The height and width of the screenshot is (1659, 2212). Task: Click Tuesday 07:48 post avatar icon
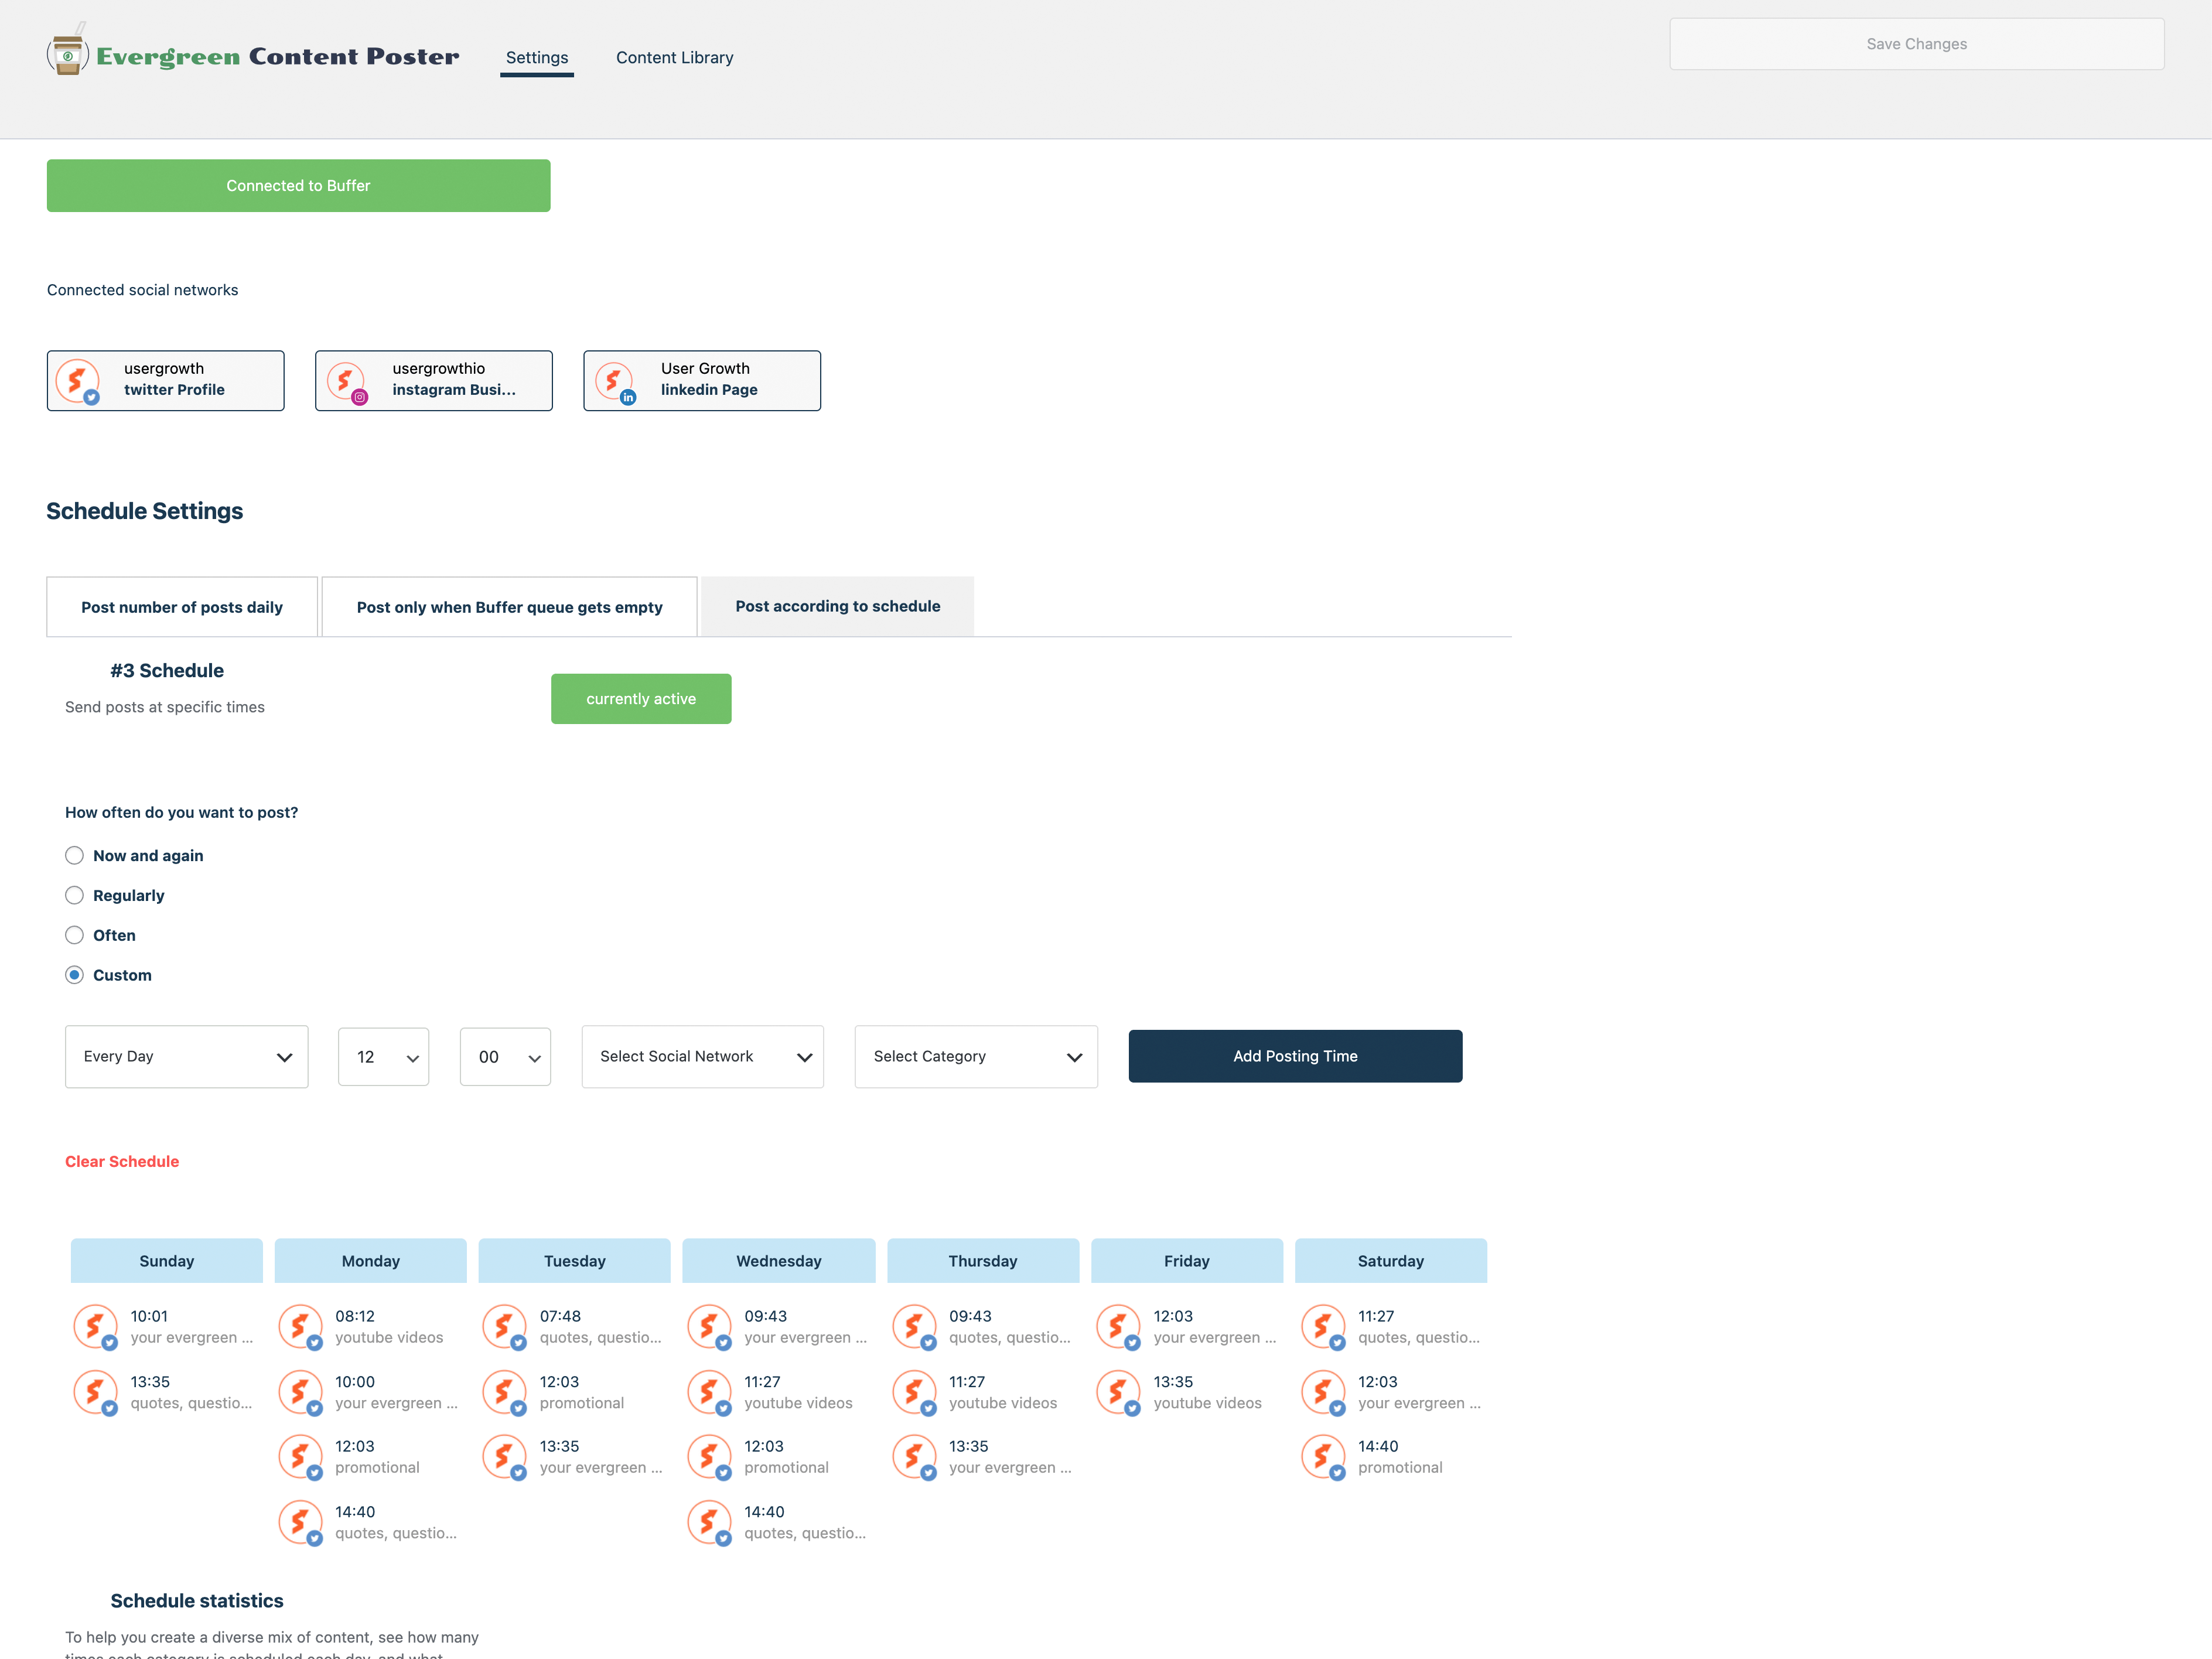coord(504,1326)
